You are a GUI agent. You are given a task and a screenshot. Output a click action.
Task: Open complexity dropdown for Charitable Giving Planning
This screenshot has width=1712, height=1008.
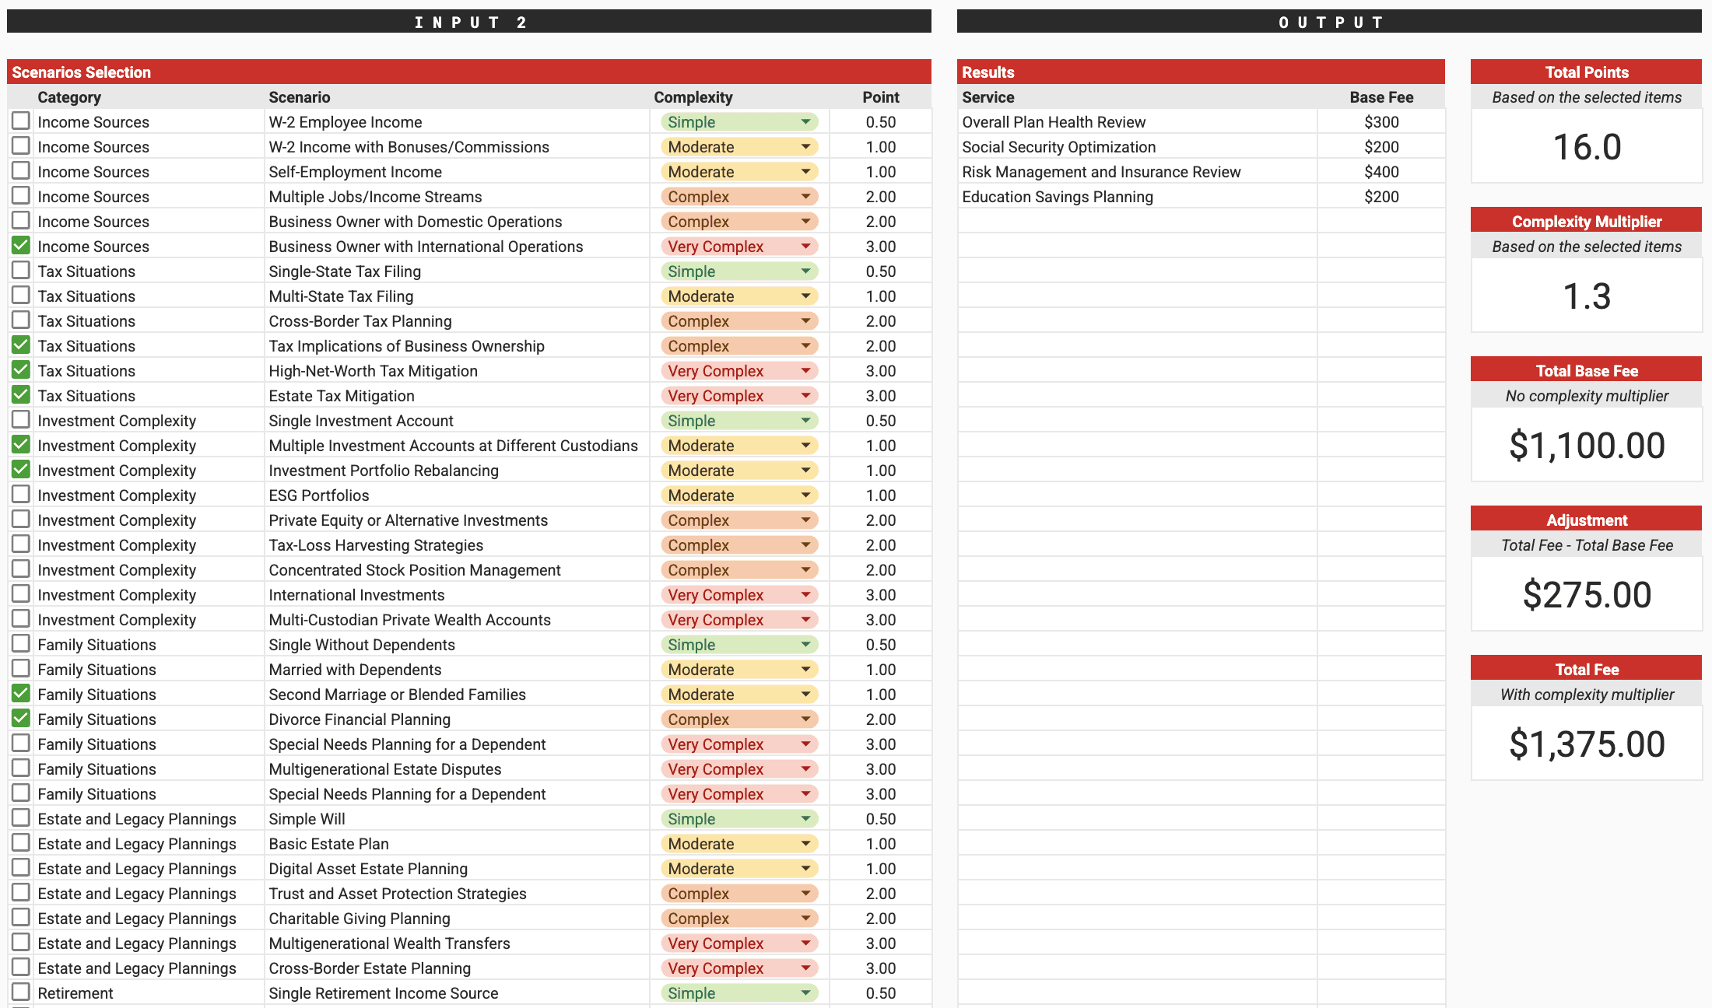pyautogui.click(x=805, y=919)
